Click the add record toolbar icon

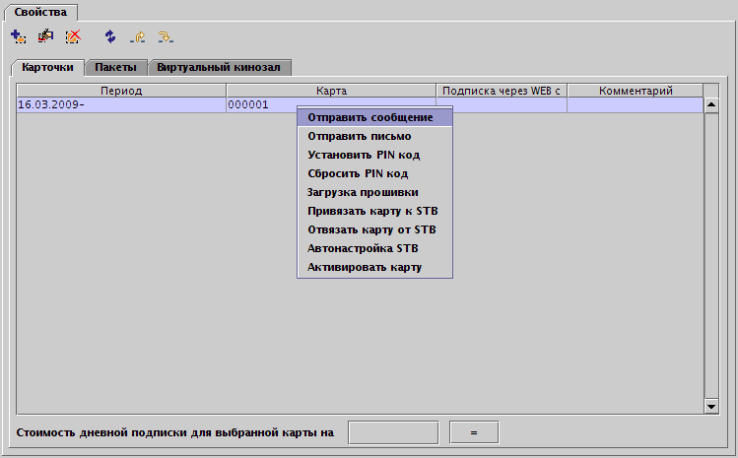point(18,36)
